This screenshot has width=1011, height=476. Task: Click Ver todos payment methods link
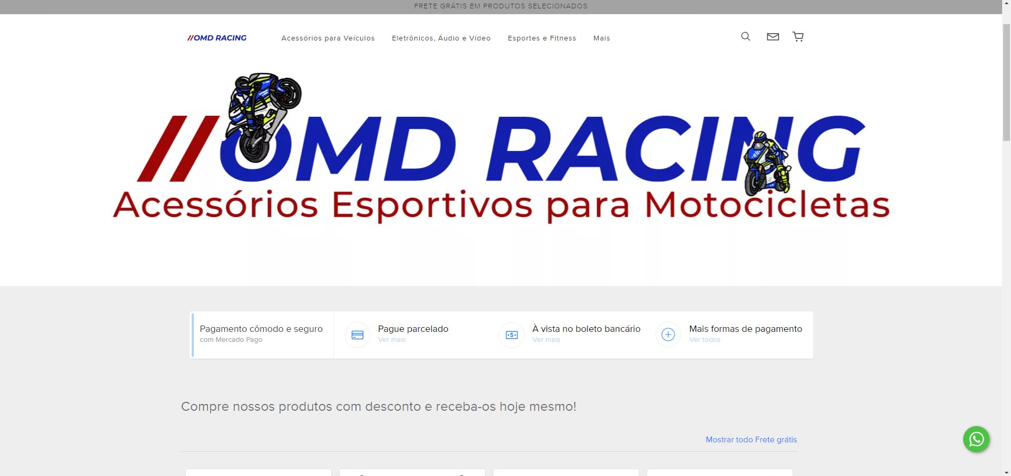[x=705, y=340]
